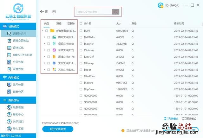Expand the 音频文件 tree node
The width and height of the screenshot is (203, 138).
pyautogui.click(x=44, y=50)
